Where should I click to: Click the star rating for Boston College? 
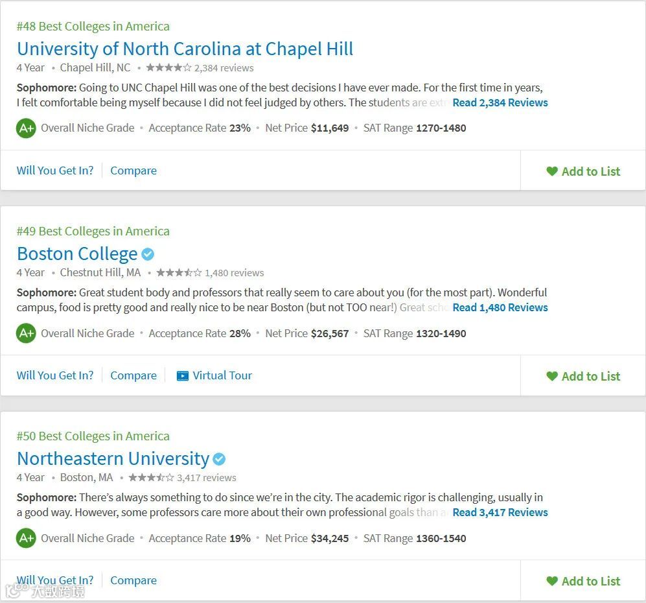tap(178, 273)
